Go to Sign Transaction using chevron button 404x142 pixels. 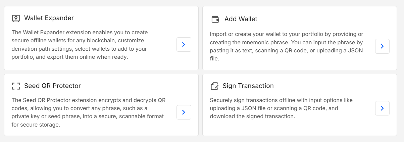382,108
